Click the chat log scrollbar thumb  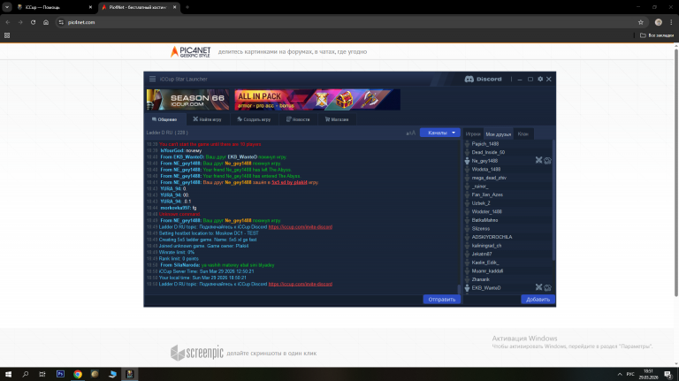tap(459, 289)
